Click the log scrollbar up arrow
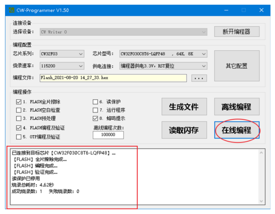275x214 pixels. (261, 153)
